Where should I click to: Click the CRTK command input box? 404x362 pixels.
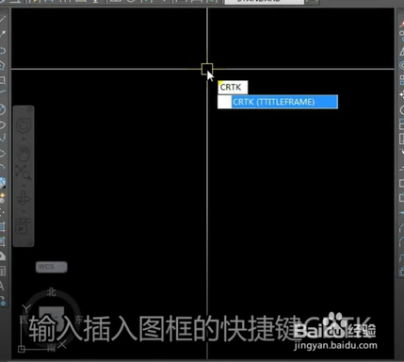233,87
